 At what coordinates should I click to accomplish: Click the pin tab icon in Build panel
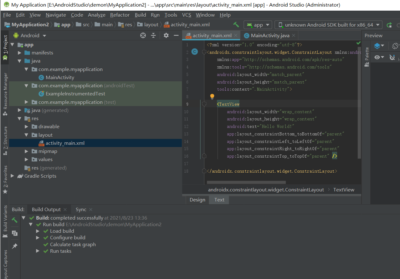click(14, 246)
